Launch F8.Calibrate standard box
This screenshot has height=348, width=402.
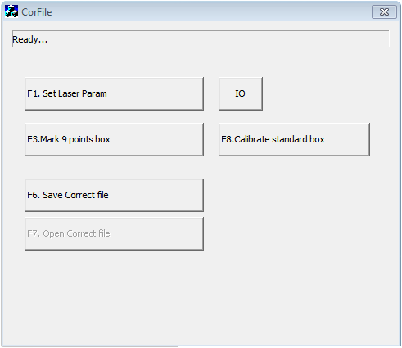(x=294, y=139)
